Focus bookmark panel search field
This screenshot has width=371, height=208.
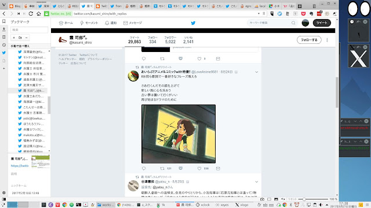29,29
